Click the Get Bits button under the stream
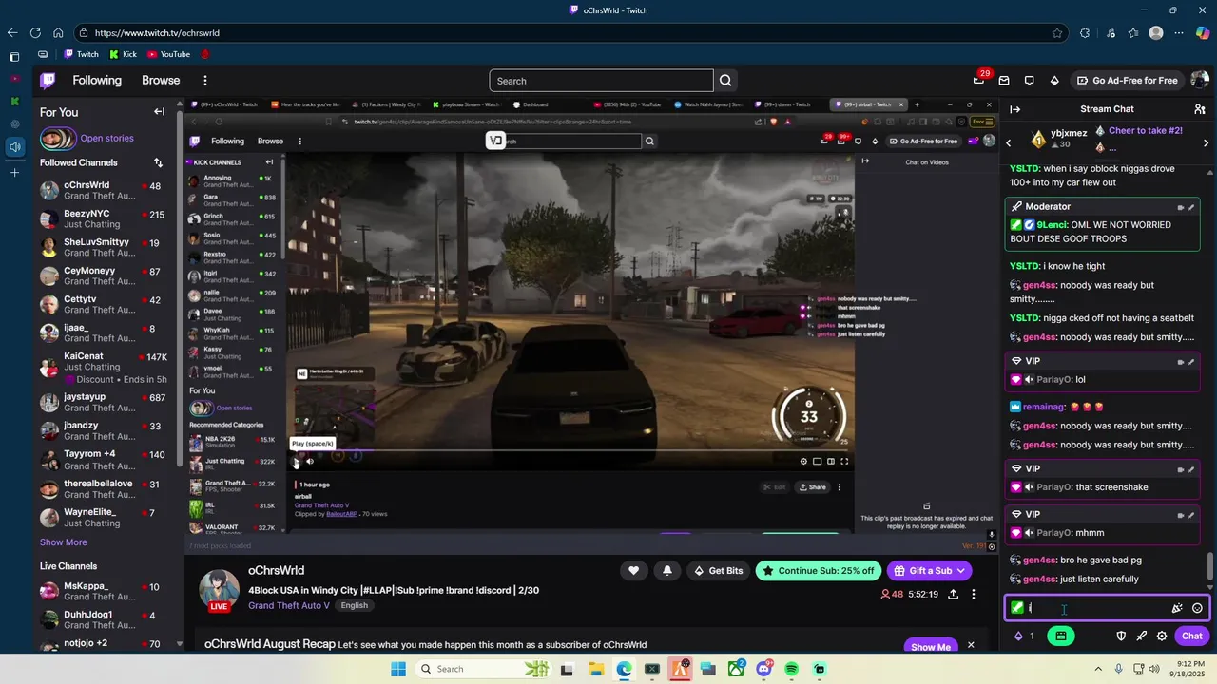This screenshot has width=1217, height=684. 718,571
